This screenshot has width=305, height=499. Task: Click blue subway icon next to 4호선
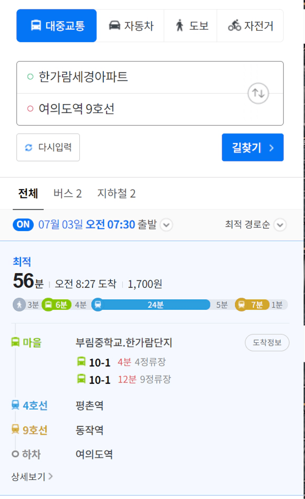(15, 405)
